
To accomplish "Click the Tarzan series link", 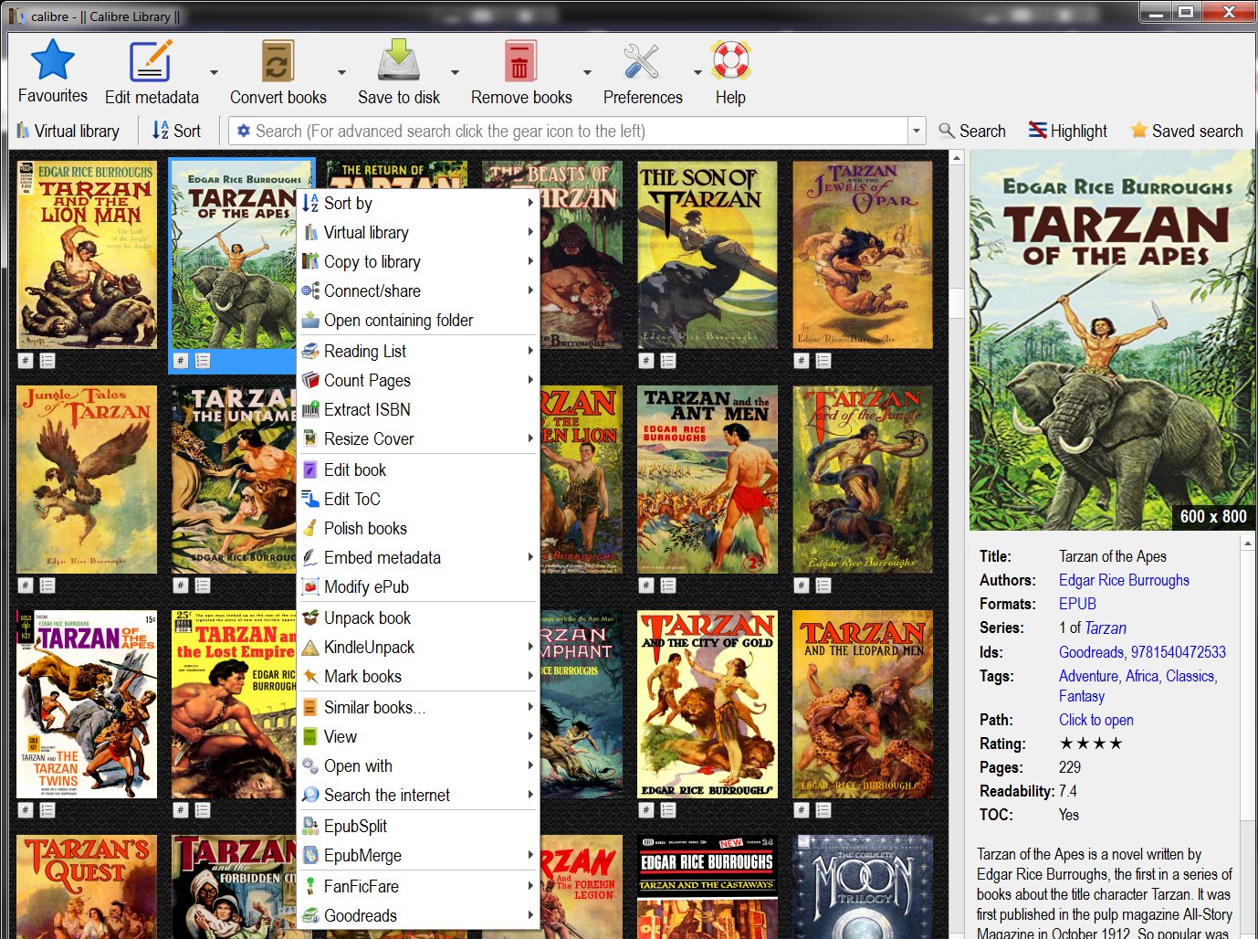I will coord(1106,628).
